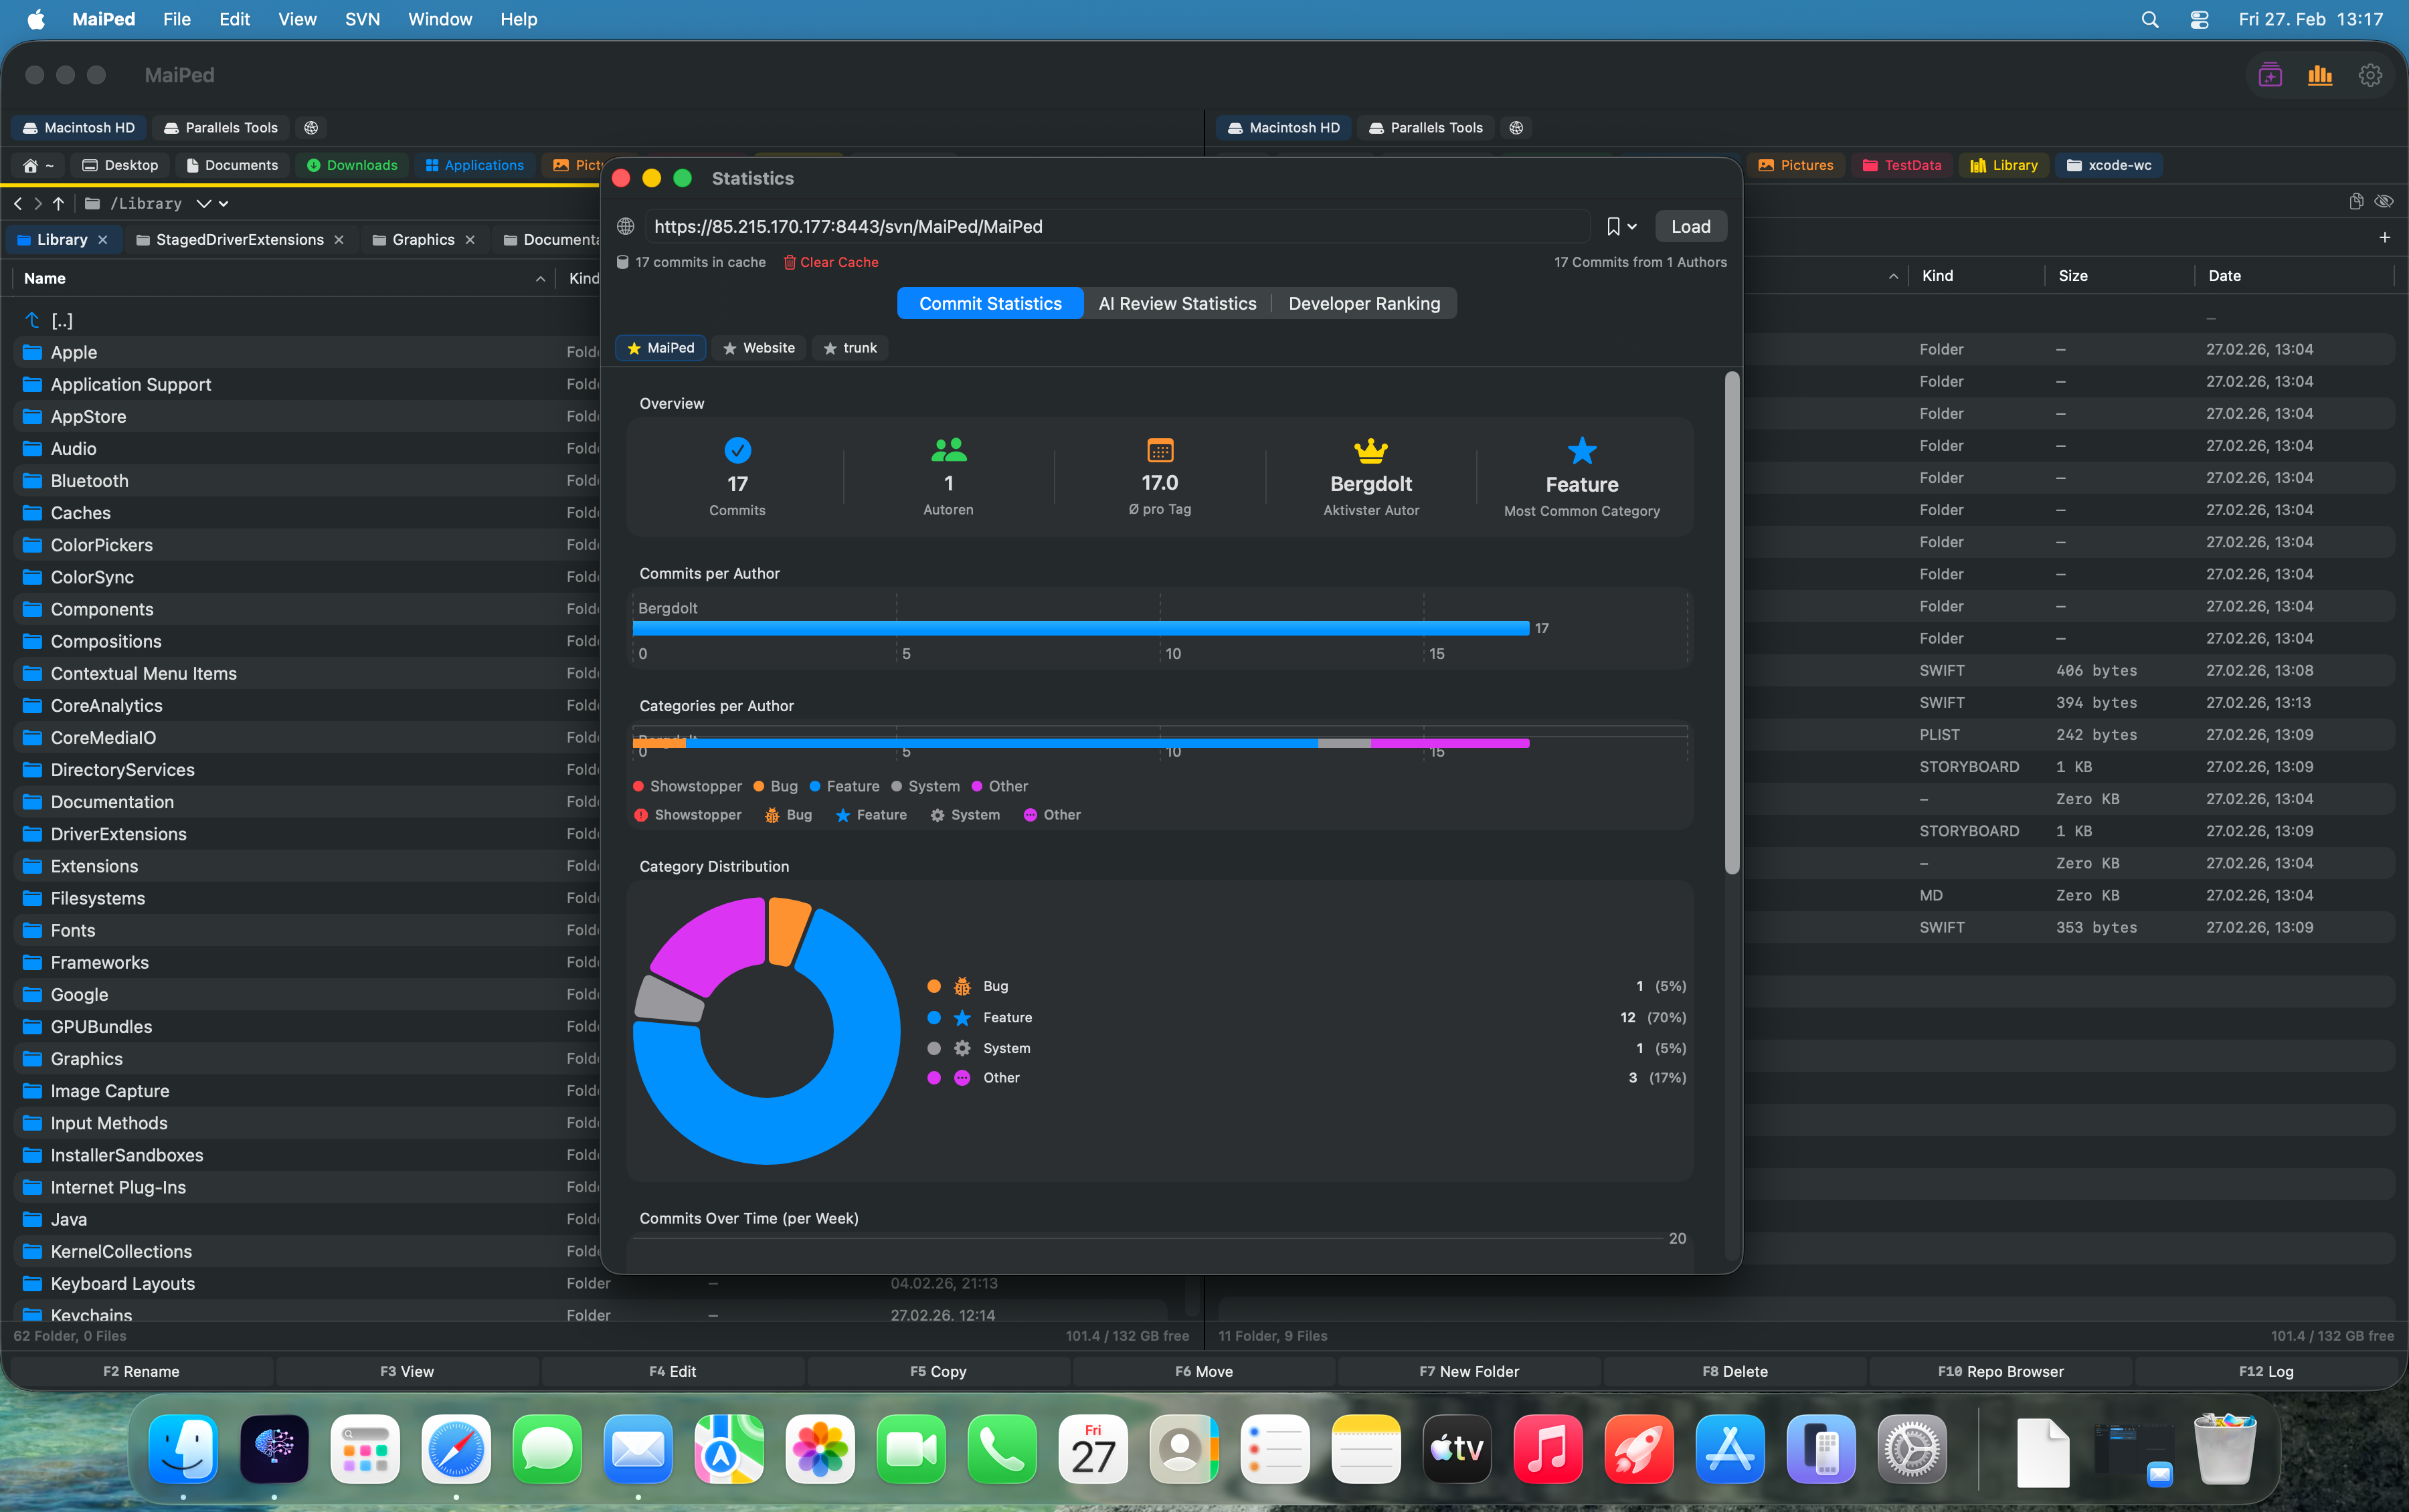Click the copy-files icon above the file list
Viewport: 2409px width, 1512px height.
[2356, 201]
